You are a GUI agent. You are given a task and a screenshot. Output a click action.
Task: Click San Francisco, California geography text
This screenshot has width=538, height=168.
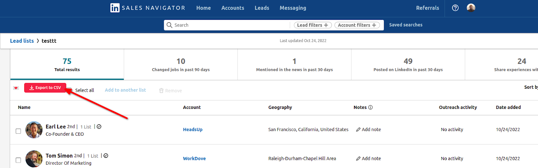coord(308,129)
